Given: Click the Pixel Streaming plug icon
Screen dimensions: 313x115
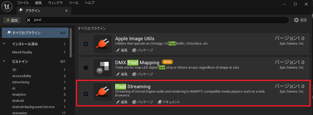Looking at the screenshot, I should [102, 92].
